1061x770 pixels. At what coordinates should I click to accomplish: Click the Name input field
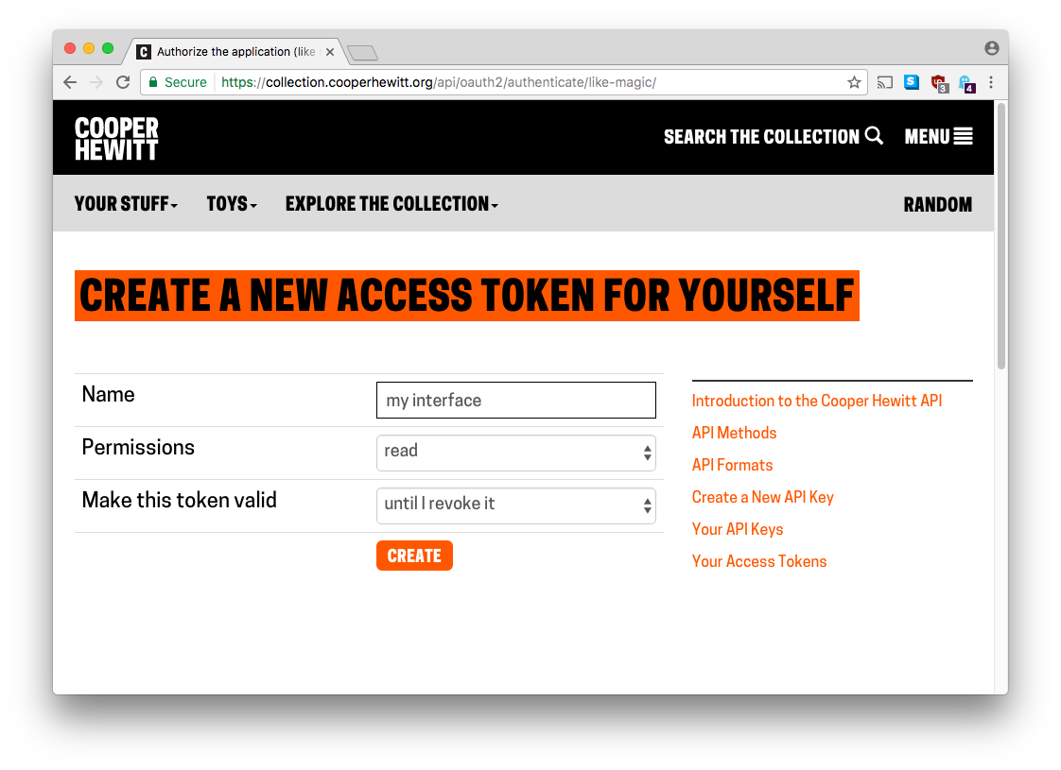pyautogui.click(x=516, y=401)
